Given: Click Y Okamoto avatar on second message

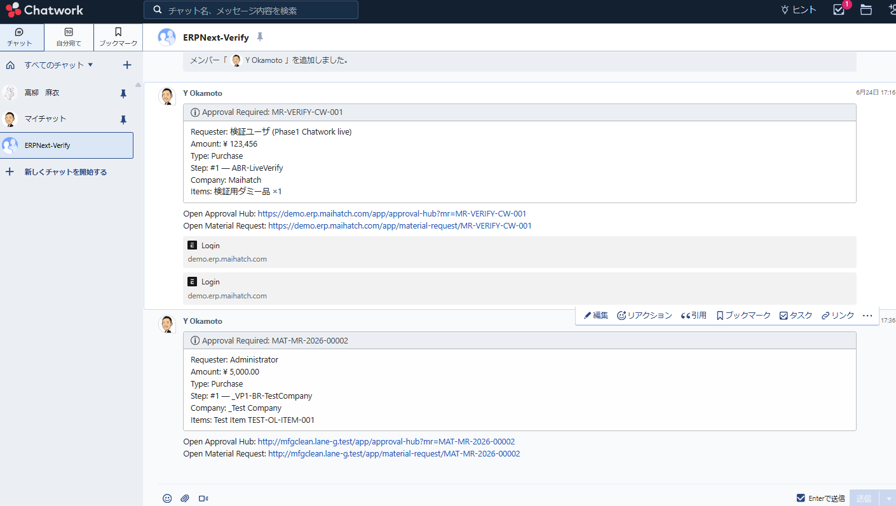Looking at the screenshot, I should click(166, 324).
